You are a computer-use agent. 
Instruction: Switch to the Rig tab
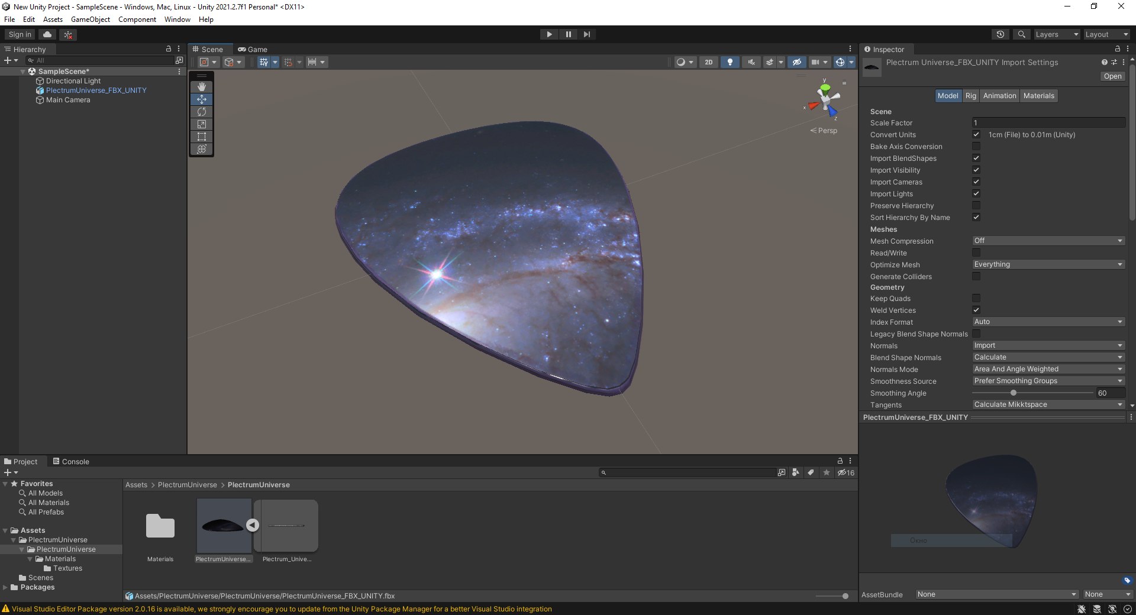click(x=971, y=96)
